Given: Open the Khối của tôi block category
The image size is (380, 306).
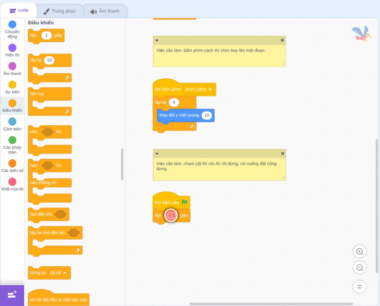Looking at the screenshot, I should 12,185.
